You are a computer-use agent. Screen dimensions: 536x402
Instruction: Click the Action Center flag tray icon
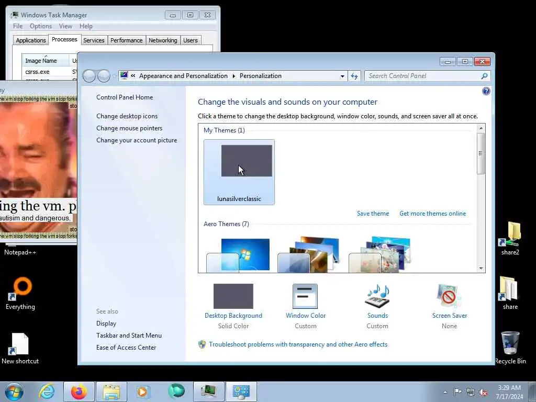(457, 392)
